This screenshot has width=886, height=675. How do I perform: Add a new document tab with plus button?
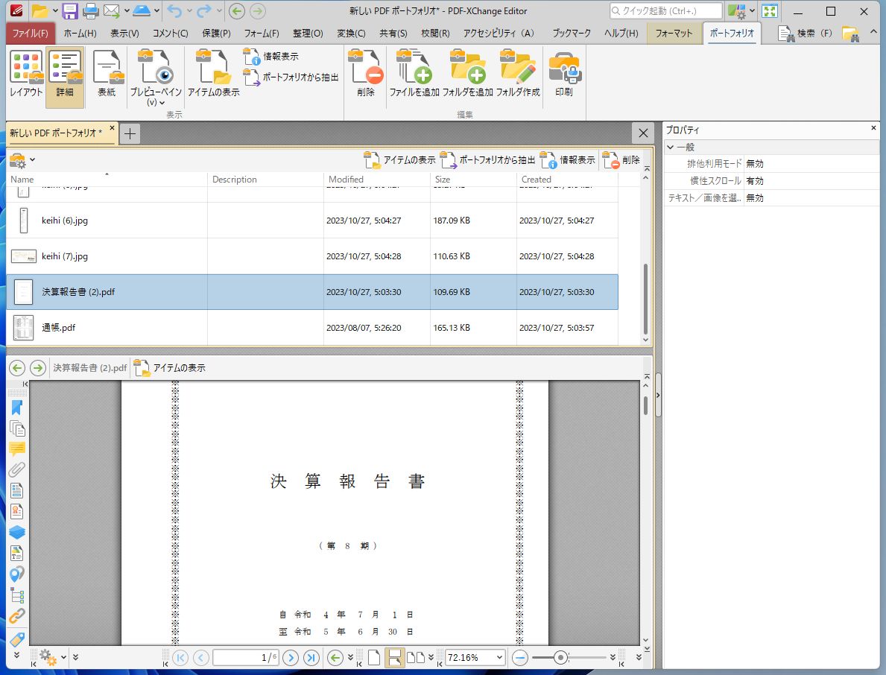[x=130, y=134]
